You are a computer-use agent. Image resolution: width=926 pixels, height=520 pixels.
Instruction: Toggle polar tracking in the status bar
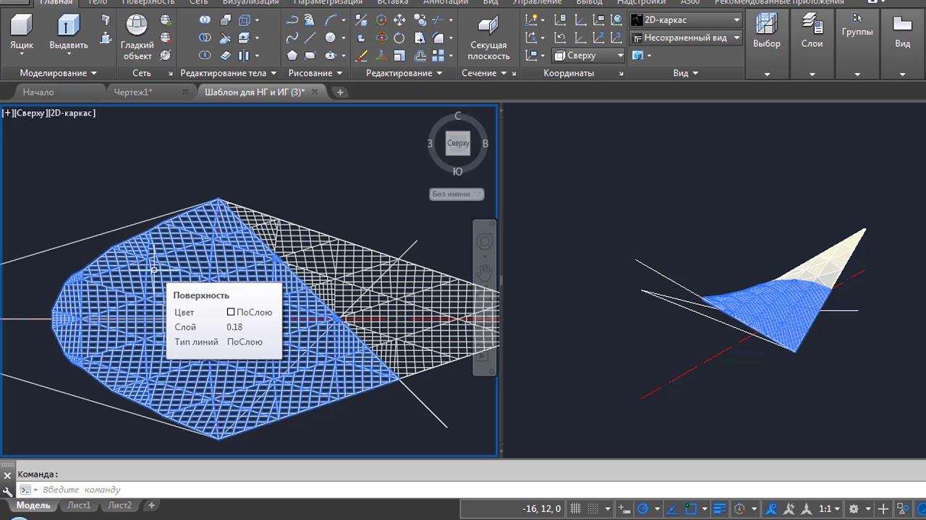coord(642,508)
